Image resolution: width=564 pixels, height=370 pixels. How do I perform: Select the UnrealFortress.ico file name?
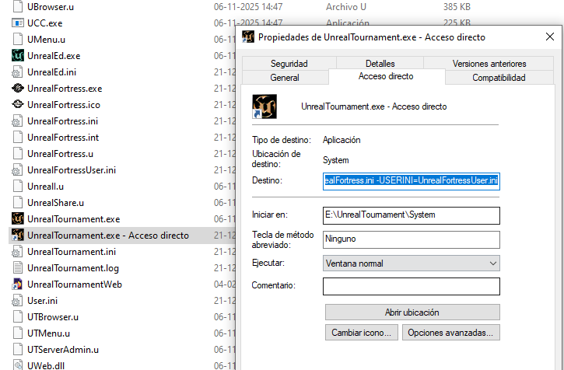click(64, 105)
